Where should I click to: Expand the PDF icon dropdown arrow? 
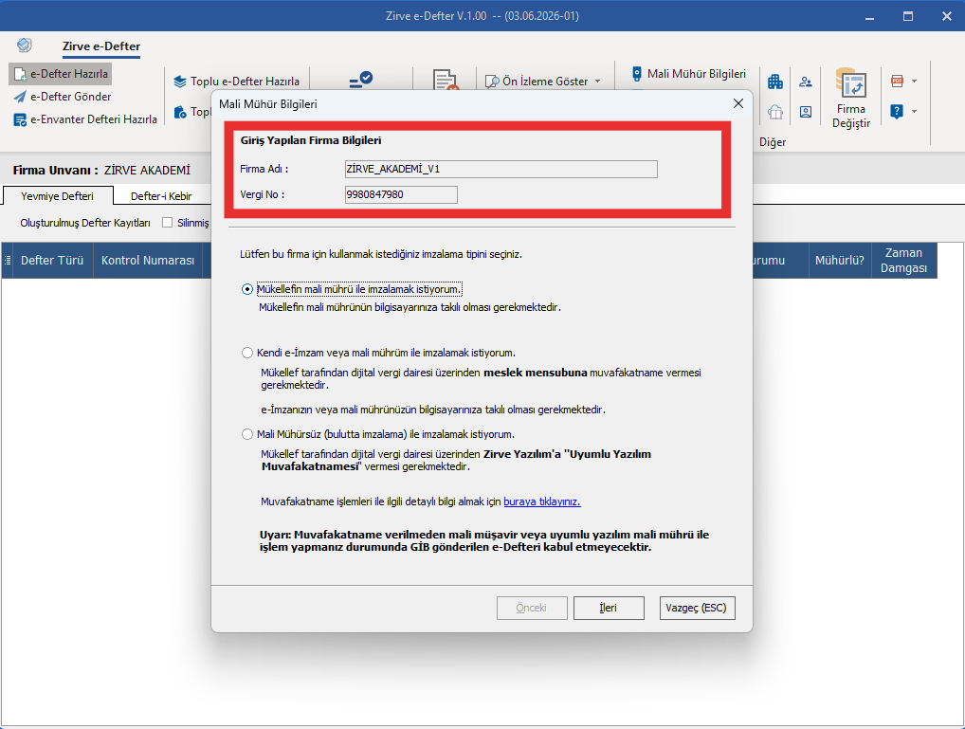click(914, 82)
